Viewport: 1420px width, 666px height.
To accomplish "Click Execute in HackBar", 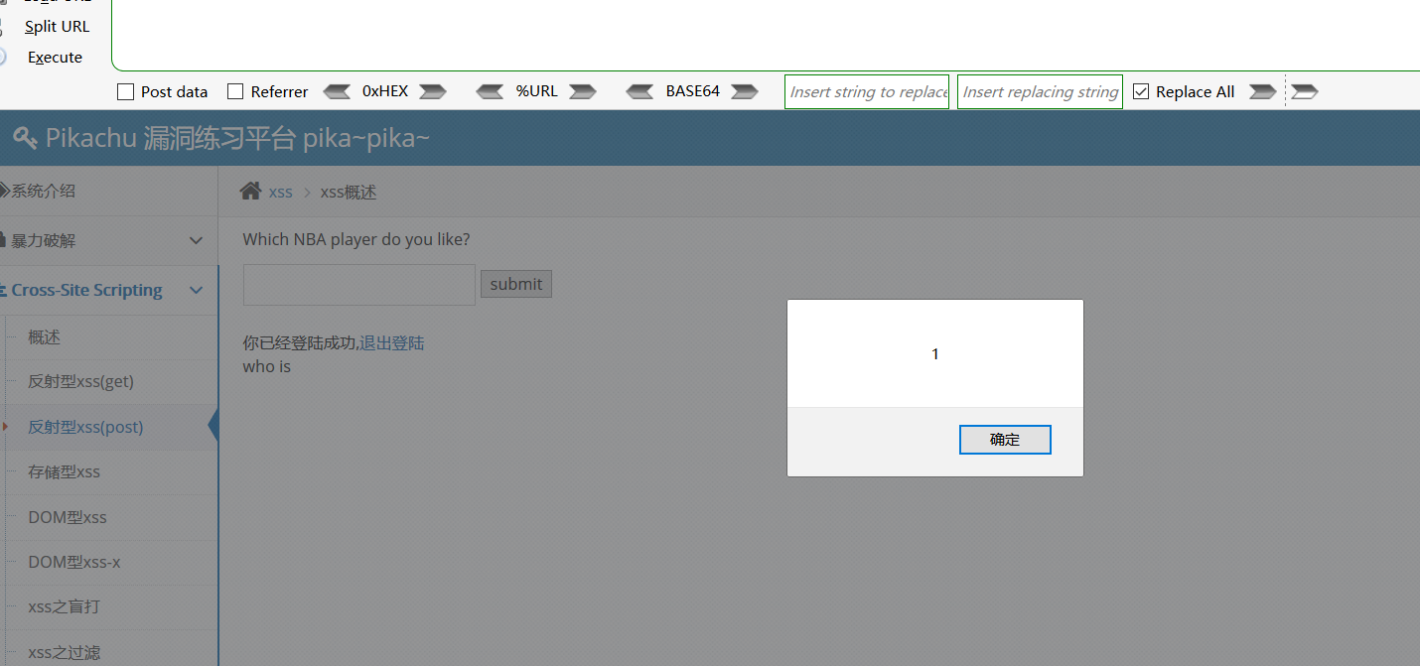I will click(55, 58).
